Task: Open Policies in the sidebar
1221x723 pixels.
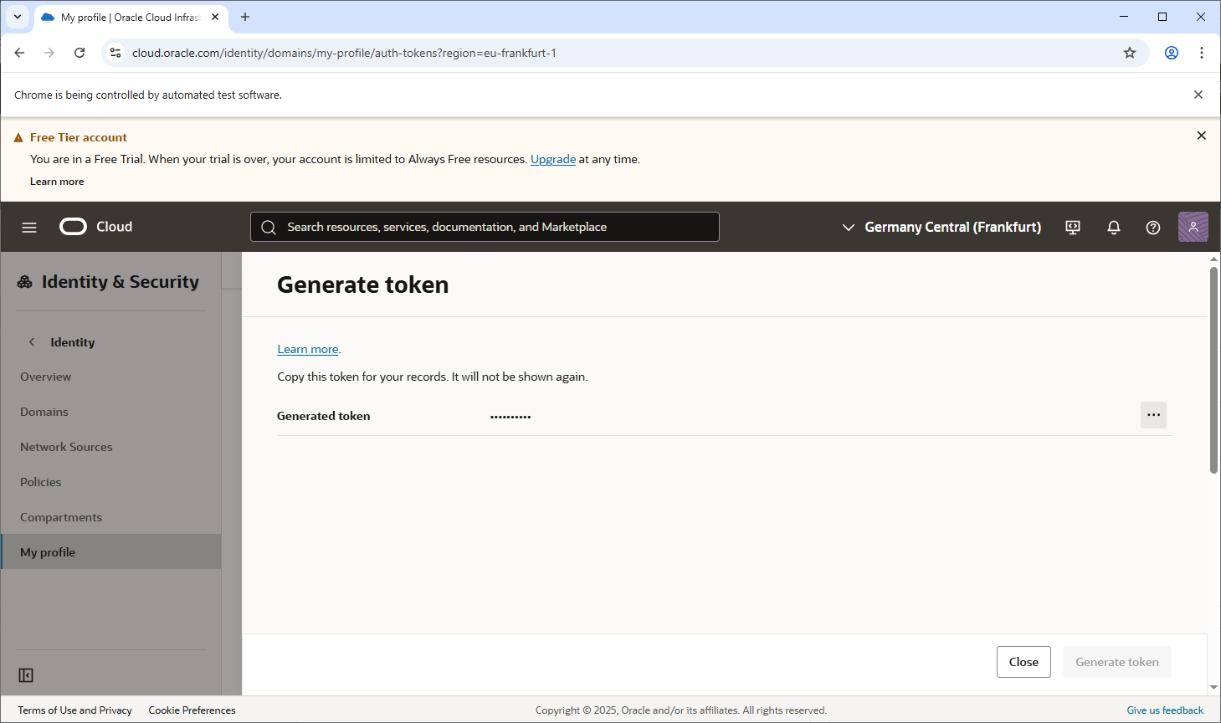Action: tap(41, 482)
